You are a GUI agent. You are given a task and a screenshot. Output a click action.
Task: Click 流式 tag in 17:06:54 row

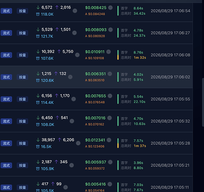6,11
